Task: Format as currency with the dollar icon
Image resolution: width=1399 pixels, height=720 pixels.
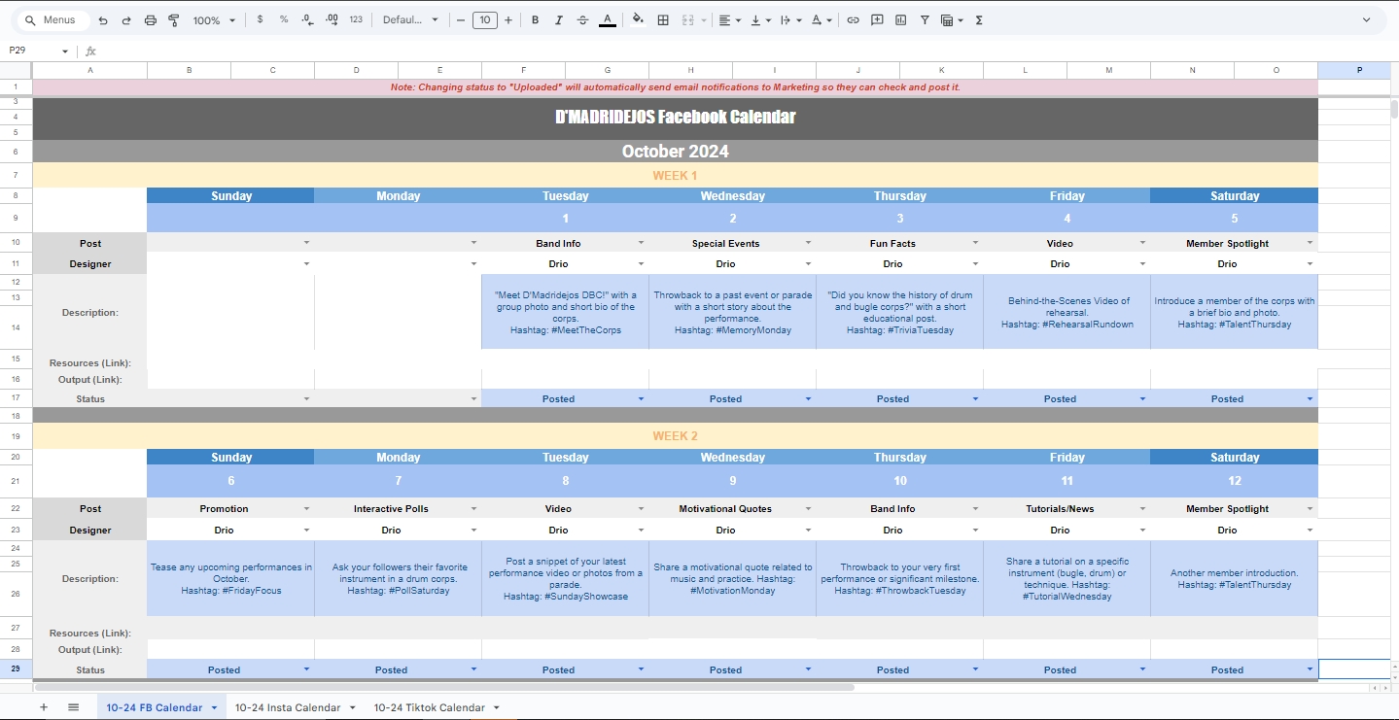Action: coord(260,19)
